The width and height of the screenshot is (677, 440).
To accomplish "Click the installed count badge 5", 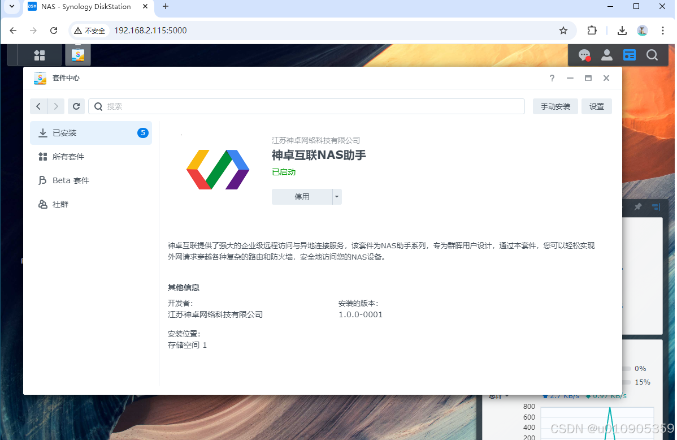I will (x=142, y=133).
